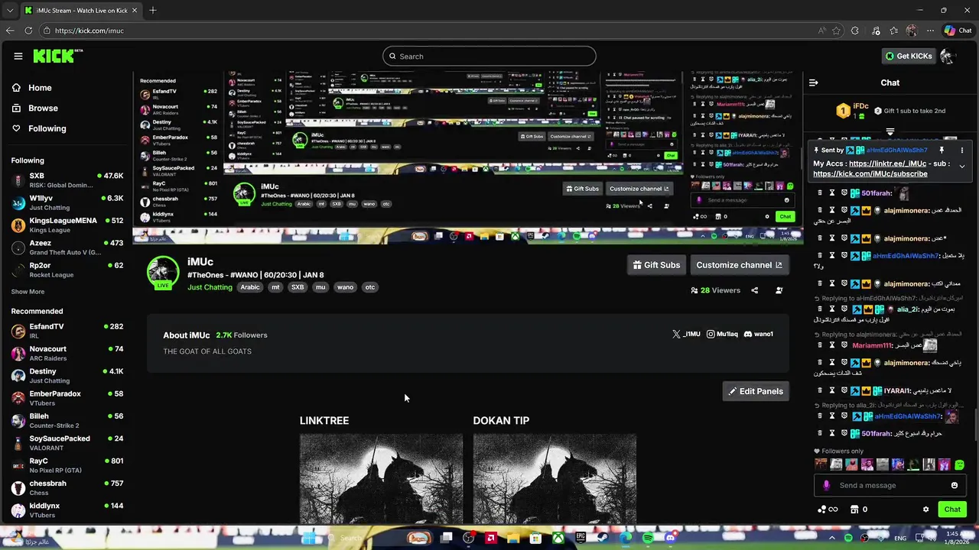Select the wano tag
This screenshot has height=550, width=979.
[345, 287]
